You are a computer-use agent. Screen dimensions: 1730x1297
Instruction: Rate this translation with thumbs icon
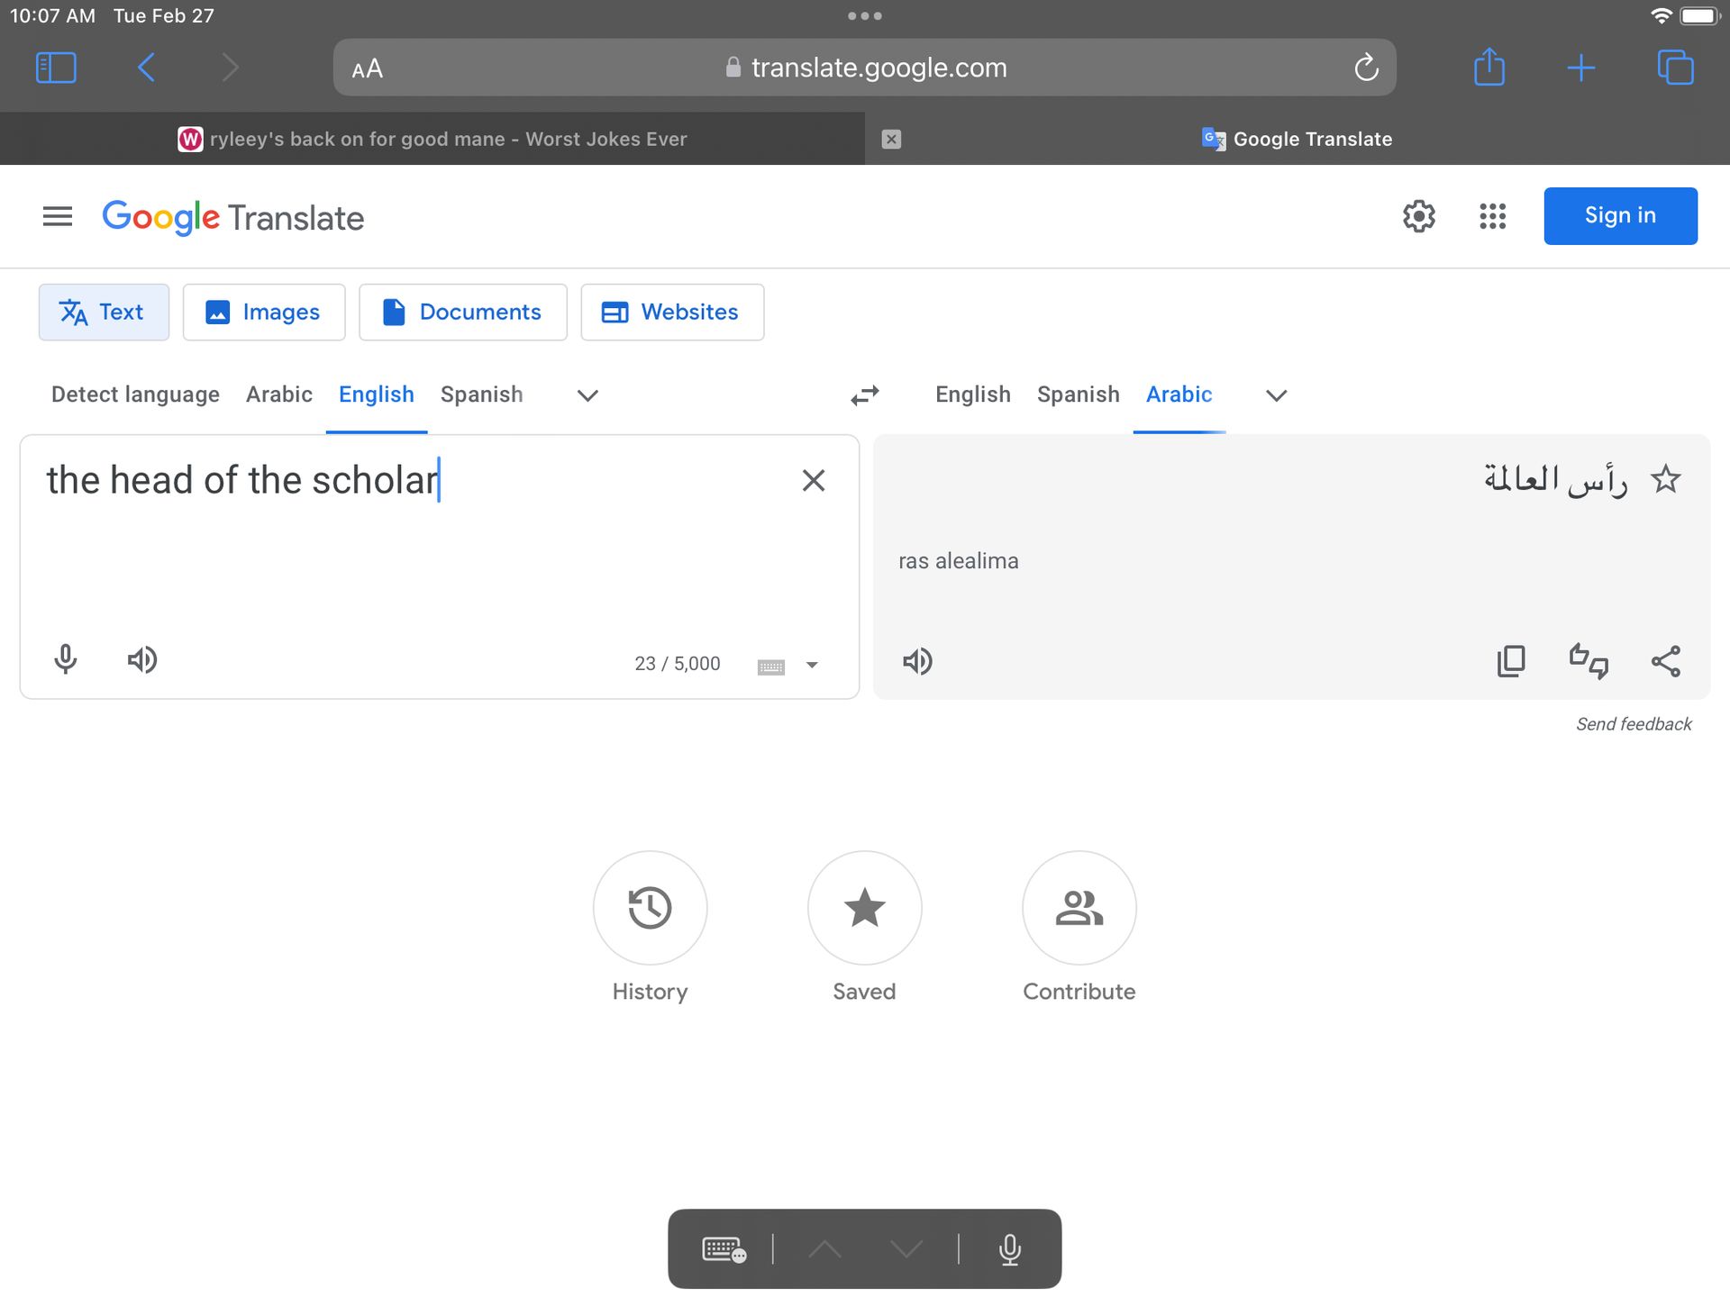pyautogui.click(x=1589, y=661)
